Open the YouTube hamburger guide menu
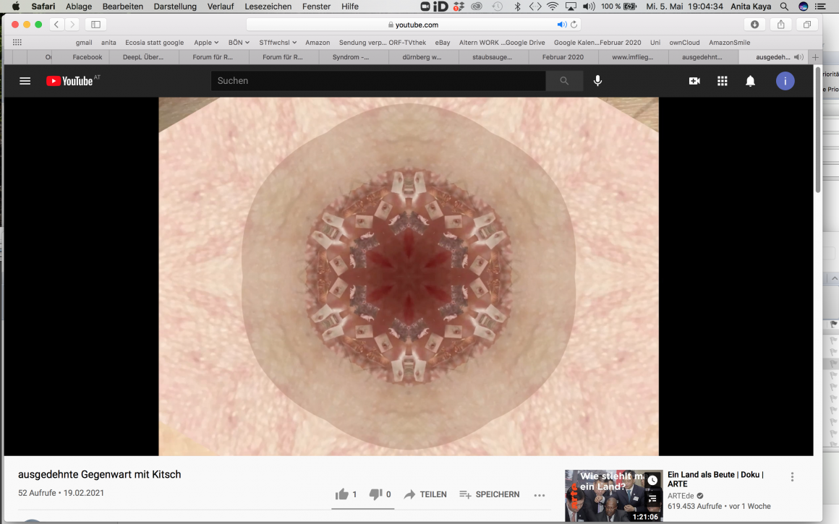Viewport: 839px width, 524px height. coord(25,81)
